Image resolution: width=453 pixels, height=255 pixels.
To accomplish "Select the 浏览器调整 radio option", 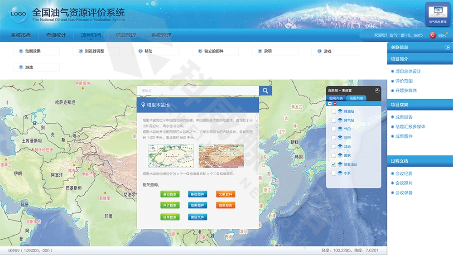I will (81, 51).
